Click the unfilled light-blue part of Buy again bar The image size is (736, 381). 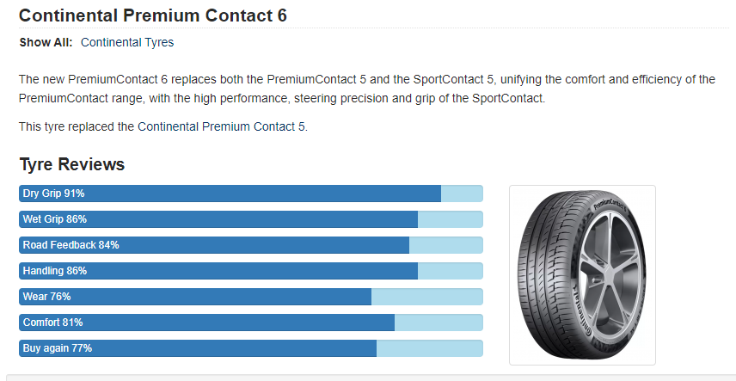coord(430,348)
